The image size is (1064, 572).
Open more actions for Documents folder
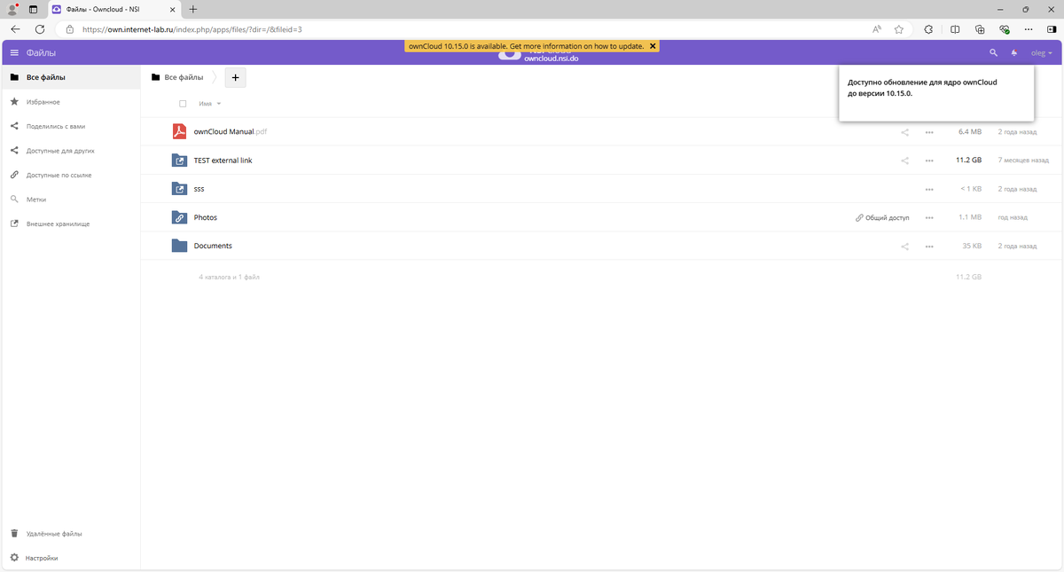coord(929,246)
